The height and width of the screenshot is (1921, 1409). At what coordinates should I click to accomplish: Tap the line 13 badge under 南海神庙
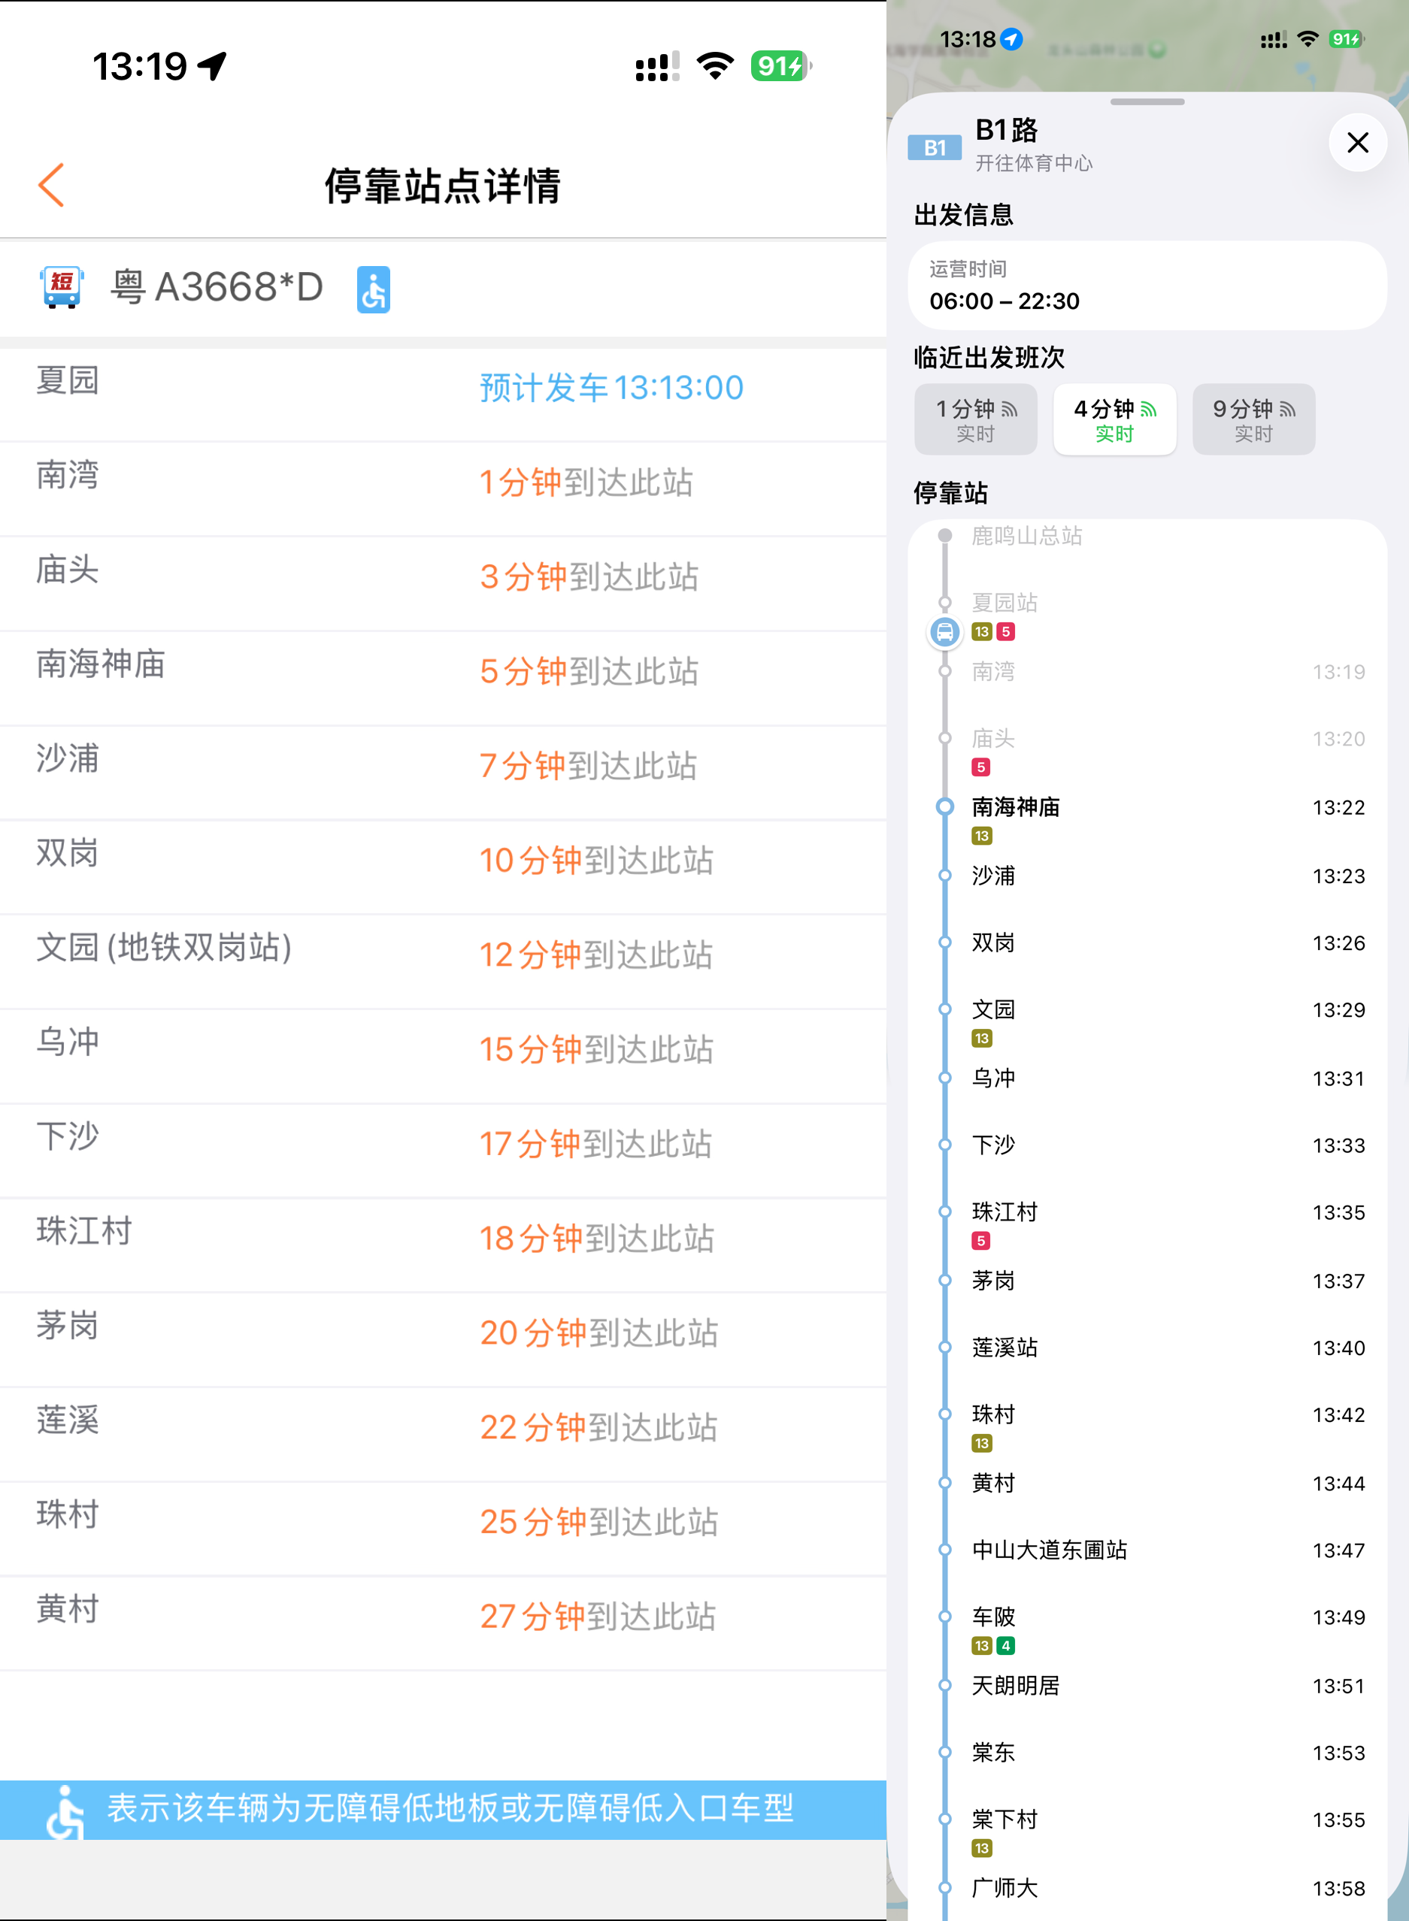click(x=981, y=836)
